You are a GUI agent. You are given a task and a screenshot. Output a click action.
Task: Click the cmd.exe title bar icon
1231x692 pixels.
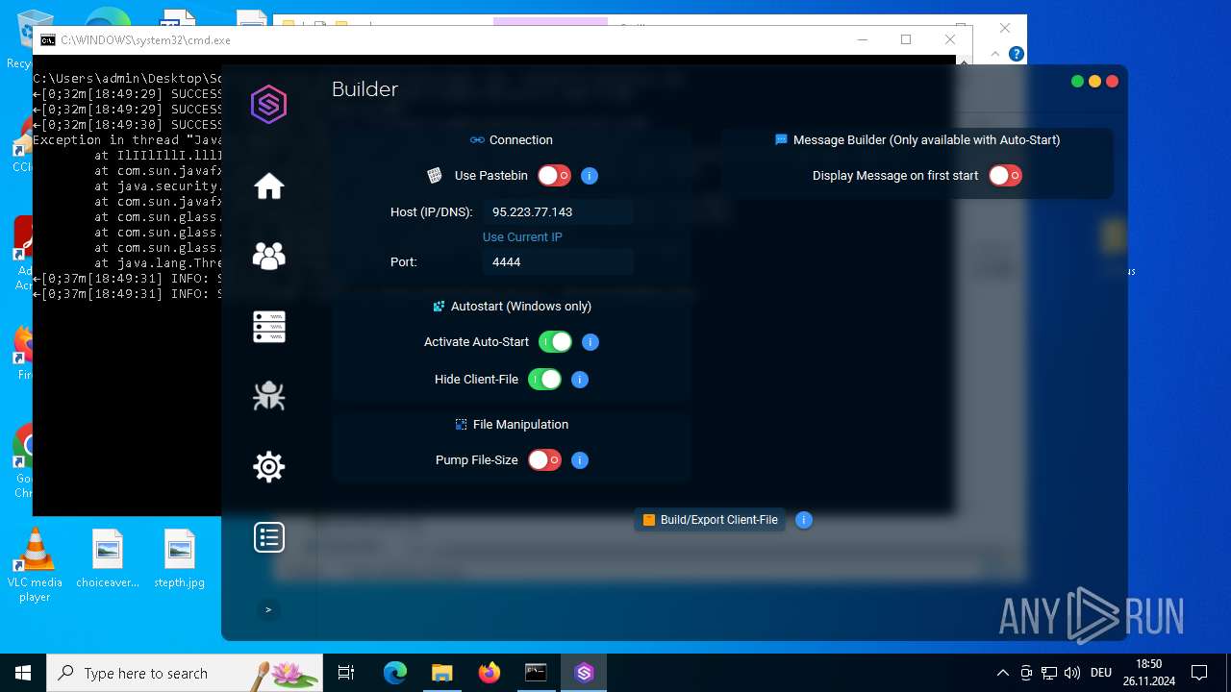47,40
